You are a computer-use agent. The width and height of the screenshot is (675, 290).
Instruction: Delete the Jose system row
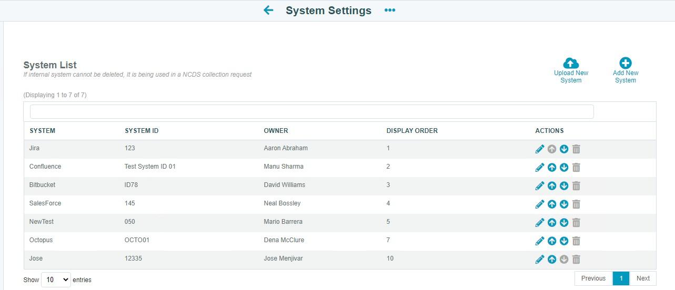point(576,260)
